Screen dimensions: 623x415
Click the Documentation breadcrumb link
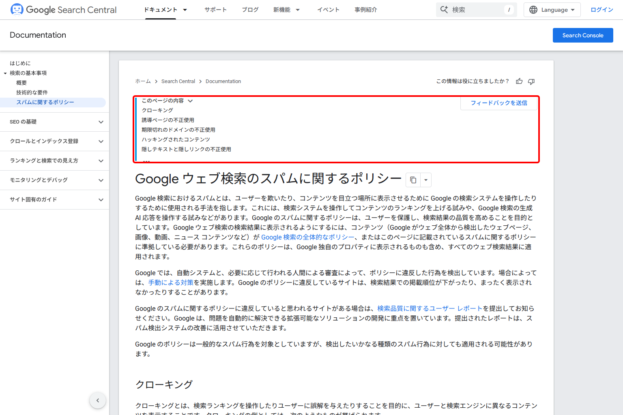click(223, 81)
